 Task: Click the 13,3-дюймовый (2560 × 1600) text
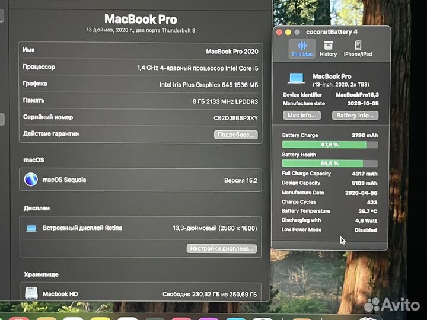pos(215,228)
